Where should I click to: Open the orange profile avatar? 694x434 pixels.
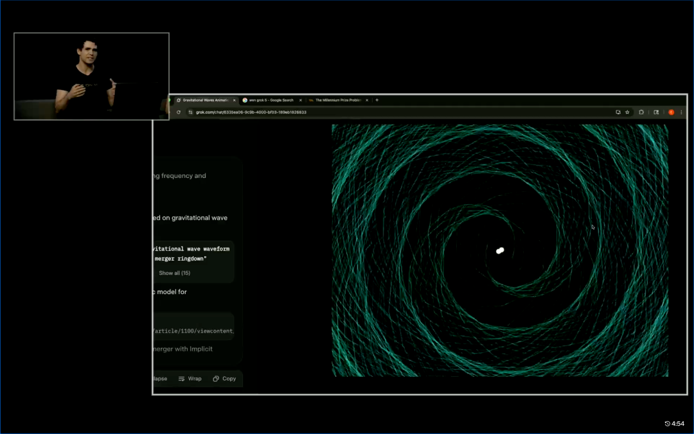coord(671,112)
